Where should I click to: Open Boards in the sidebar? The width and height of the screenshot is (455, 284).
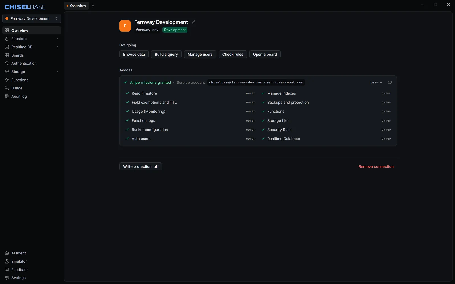pyautogui.click(x=32, y=55)
